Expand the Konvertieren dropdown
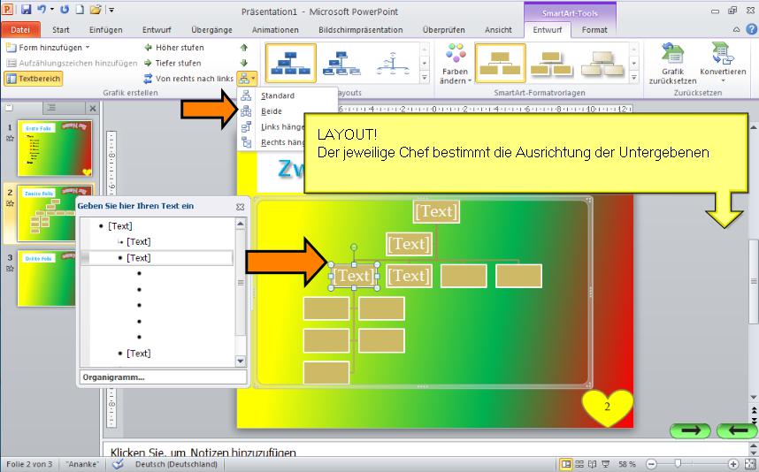759x472 pixels. coord(722,64)
